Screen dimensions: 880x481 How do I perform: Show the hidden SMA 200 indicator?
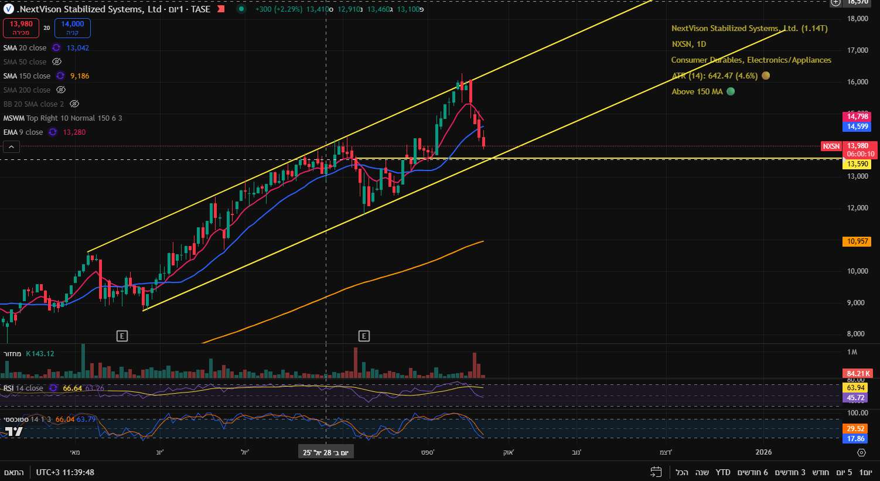point(61,90)
